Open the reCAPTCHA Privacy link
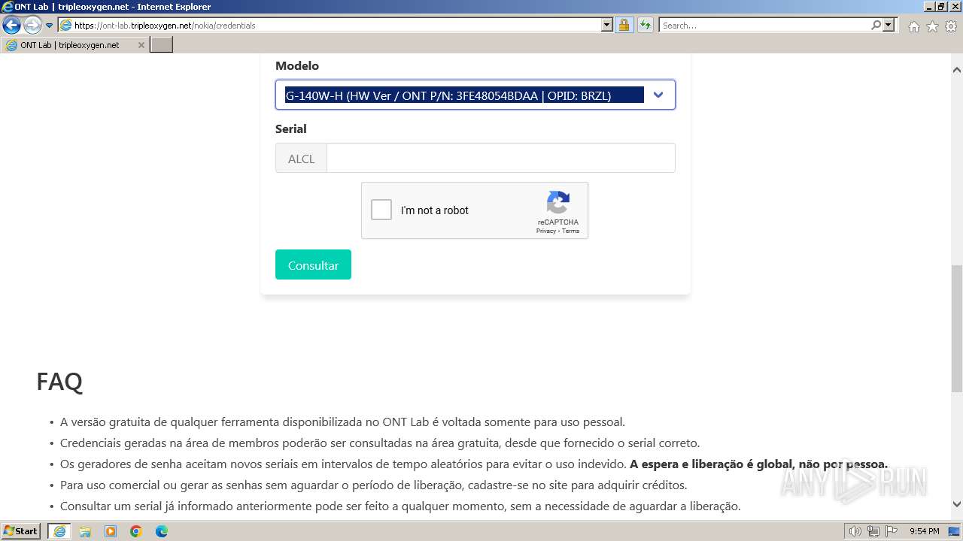This screenshot has height=541, width=963. point(545,231)
